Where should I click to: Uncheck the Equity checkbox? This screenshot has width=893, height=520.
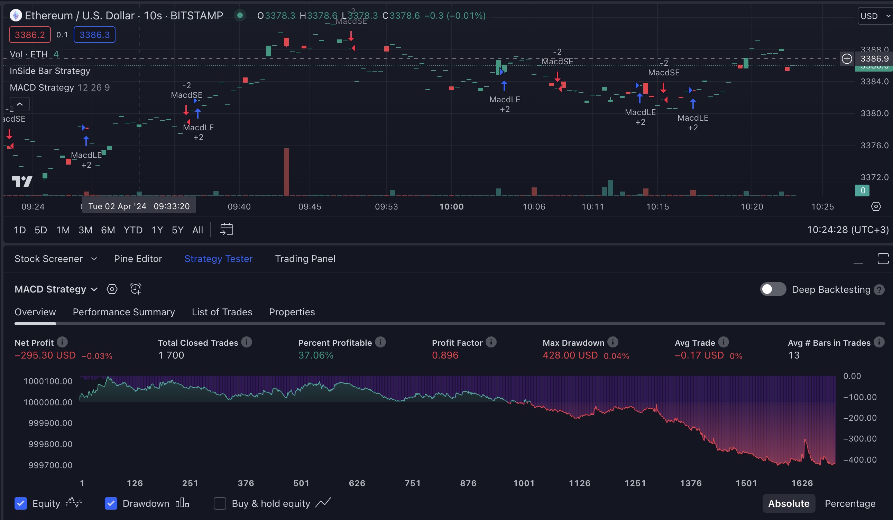(x=20, y=503)
